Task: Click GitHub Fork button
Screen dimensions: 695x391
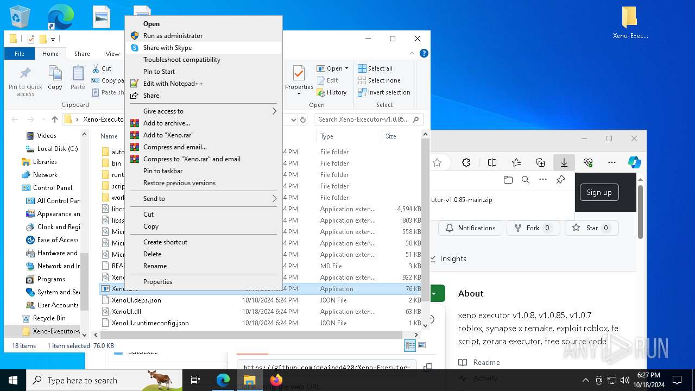Action: pos(533,228)
